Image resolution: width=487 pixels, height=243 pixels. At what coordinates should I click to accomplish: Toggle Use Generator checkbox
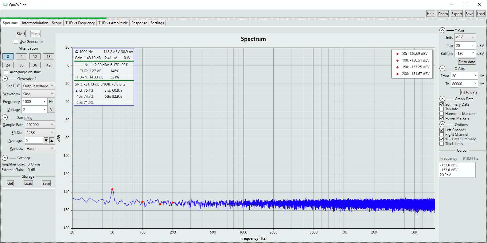16,42
